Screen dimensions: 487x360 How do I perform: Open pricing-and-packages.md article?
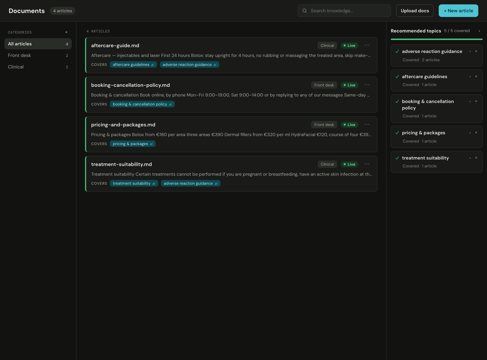123,125
